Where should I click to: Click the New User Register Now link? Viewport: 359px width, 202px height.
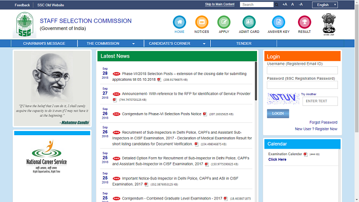pyautogui.click(x=316, y=129)
